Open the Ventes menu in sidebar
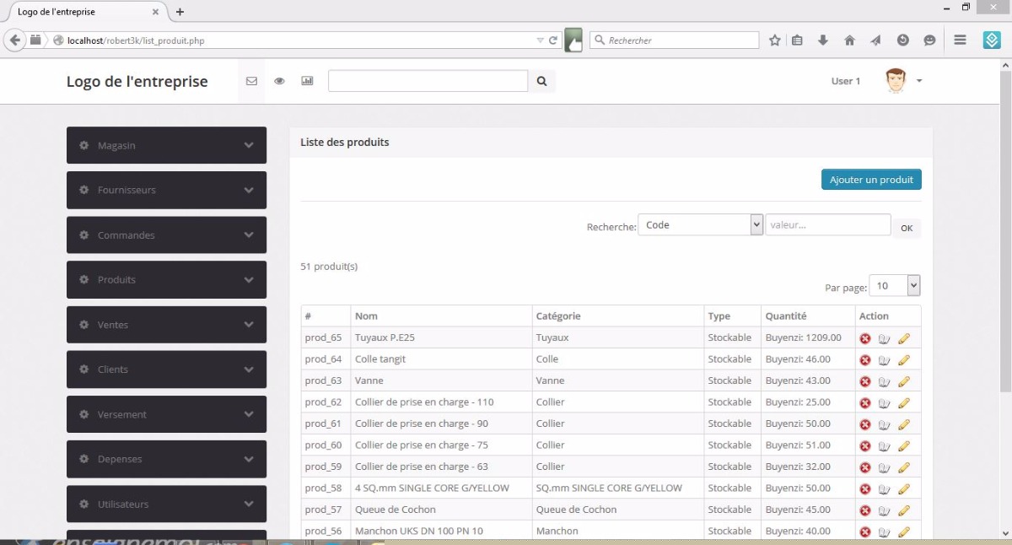 [166, 325]
